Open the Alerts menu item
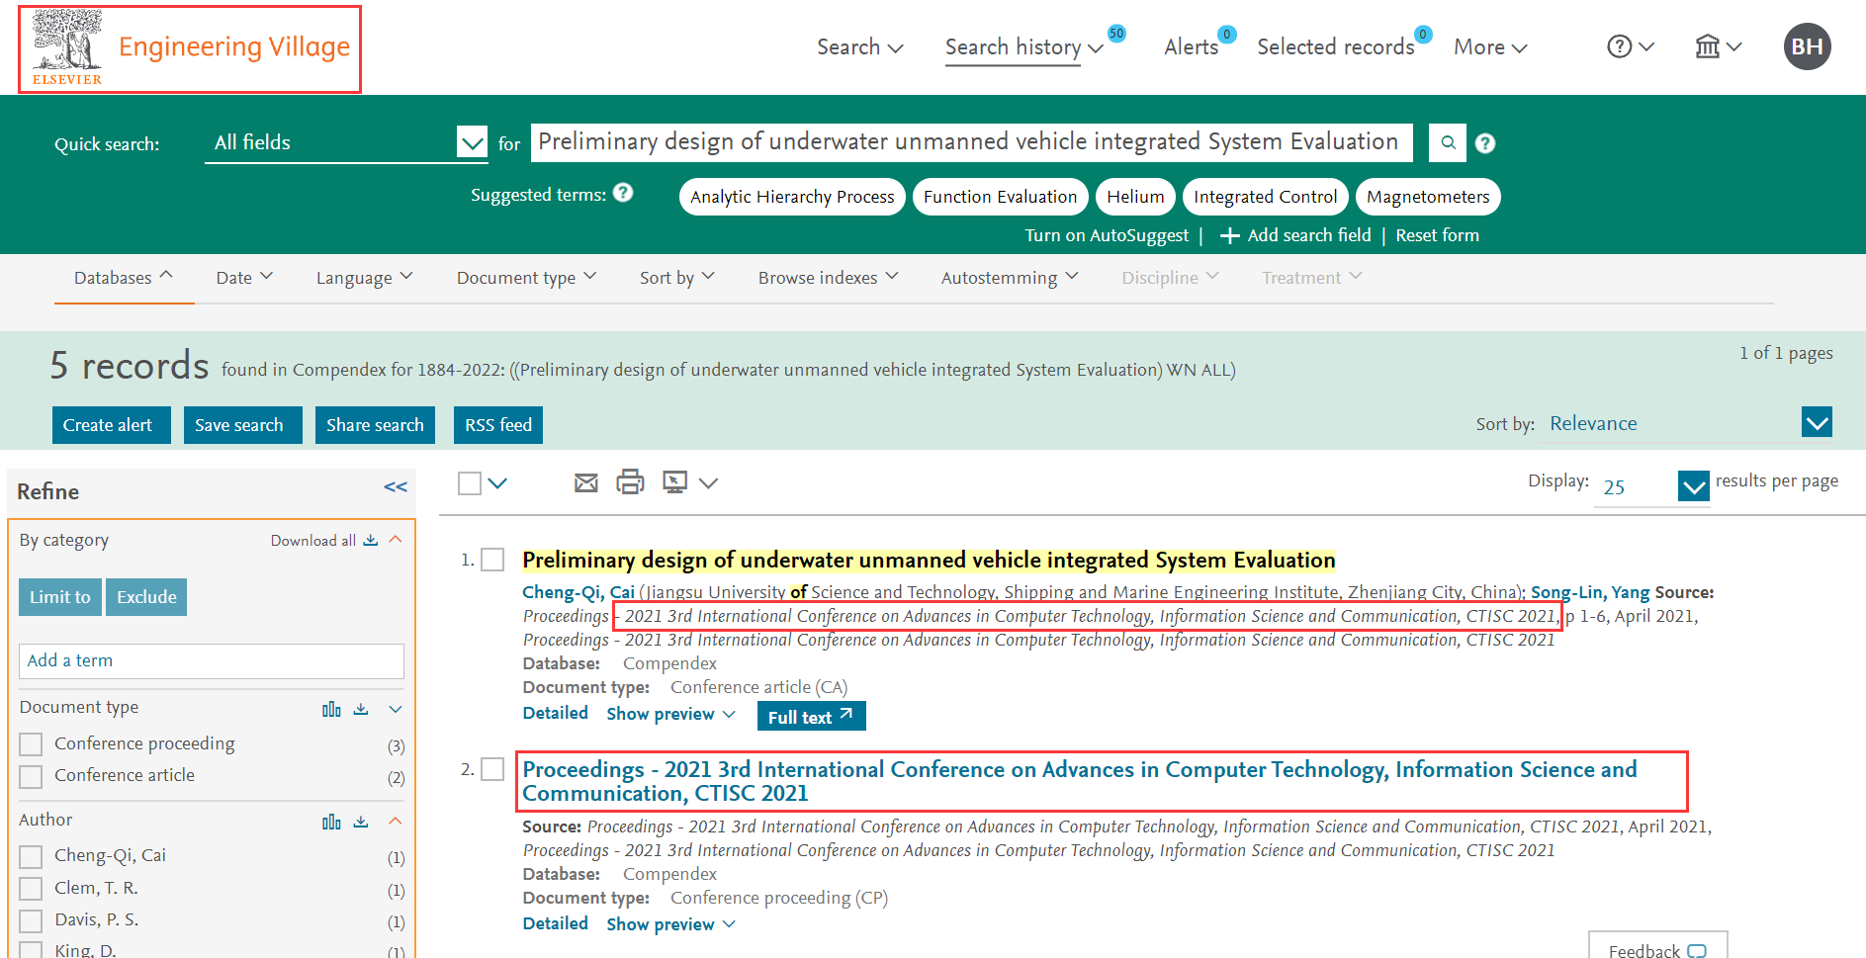The height and width of the screenshot is (958, 1866). (x=1192, y=46)
